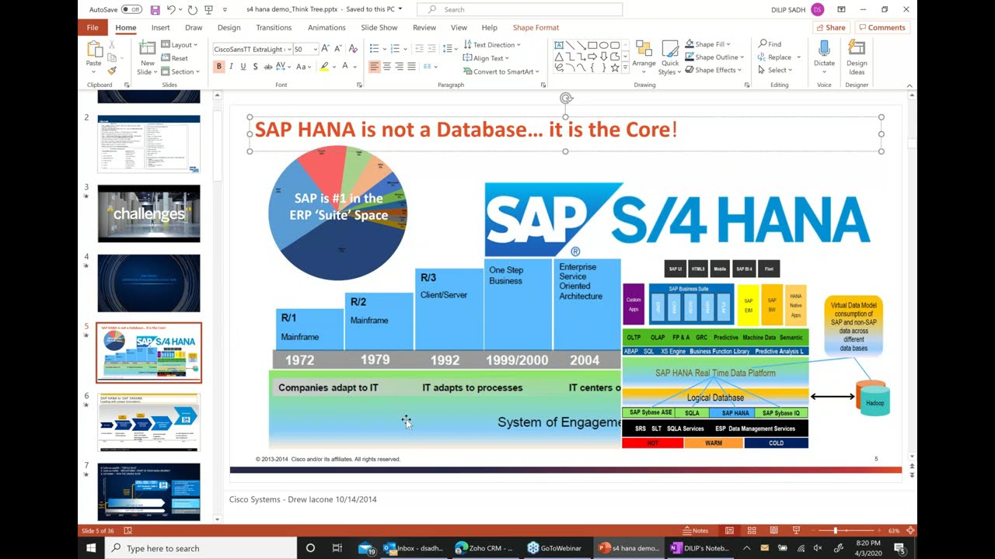Open the font name dropdown
The width and height of the screenshot is (995, 559).
pos(288,49)
